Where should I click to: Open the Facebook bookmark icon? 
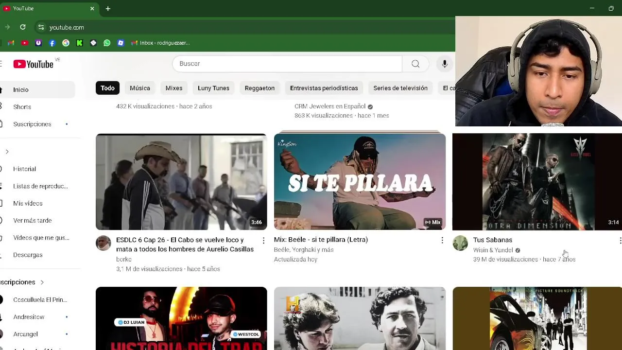pos(52,43)
